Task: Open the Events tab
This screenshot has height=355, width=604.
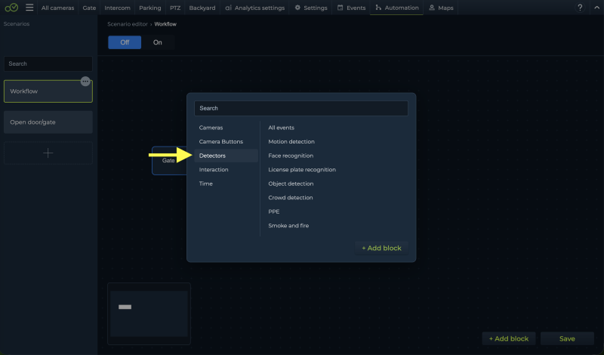Action: (351, 8)
